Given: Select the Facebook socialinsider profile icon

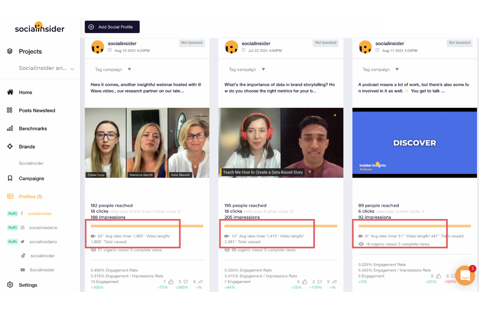Looking at the screenshot, I should point(22,214).
